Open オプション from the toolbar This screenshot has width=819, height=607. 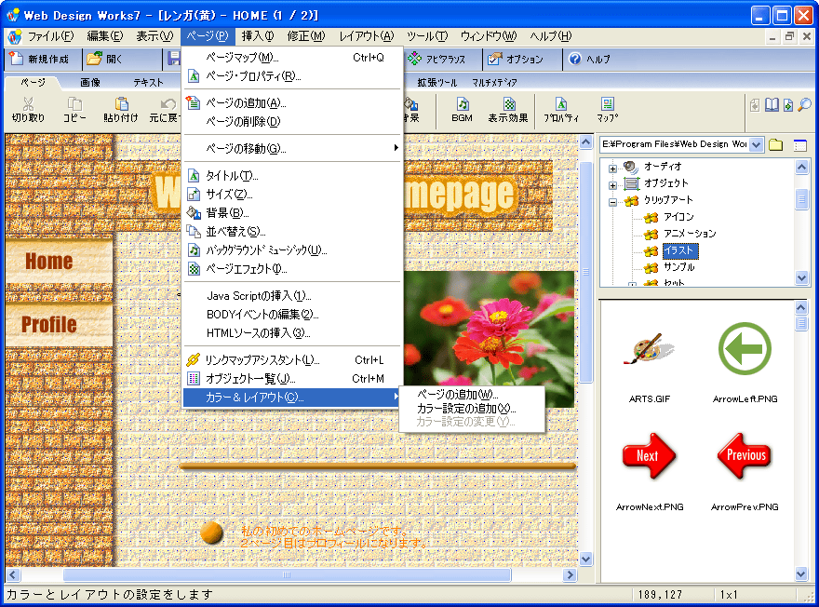(x=515, y=59)
